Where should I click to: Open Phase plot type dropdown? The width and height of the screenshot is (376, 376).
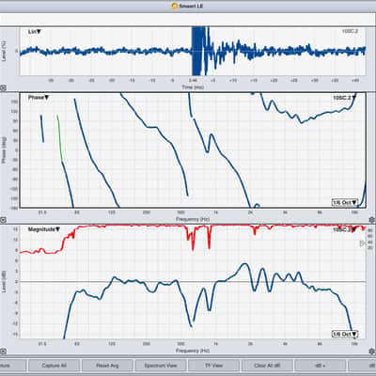(39, 98)
